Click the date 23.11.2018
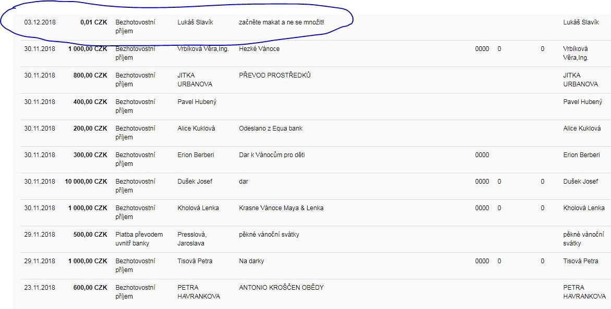 click(40, 288)
